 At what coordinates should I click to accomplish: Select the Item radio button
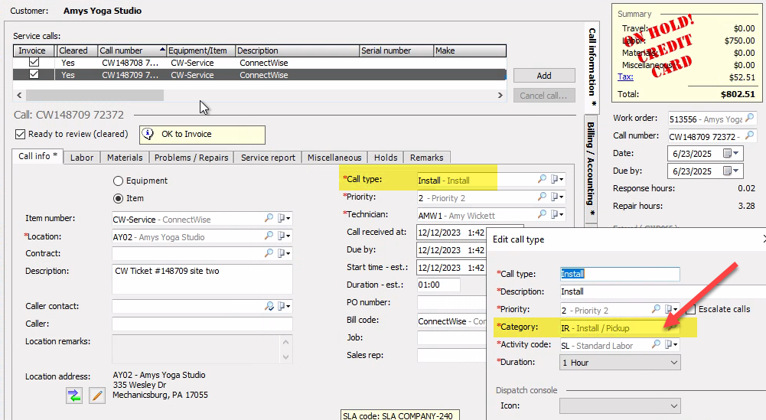(x=118, y=199)
